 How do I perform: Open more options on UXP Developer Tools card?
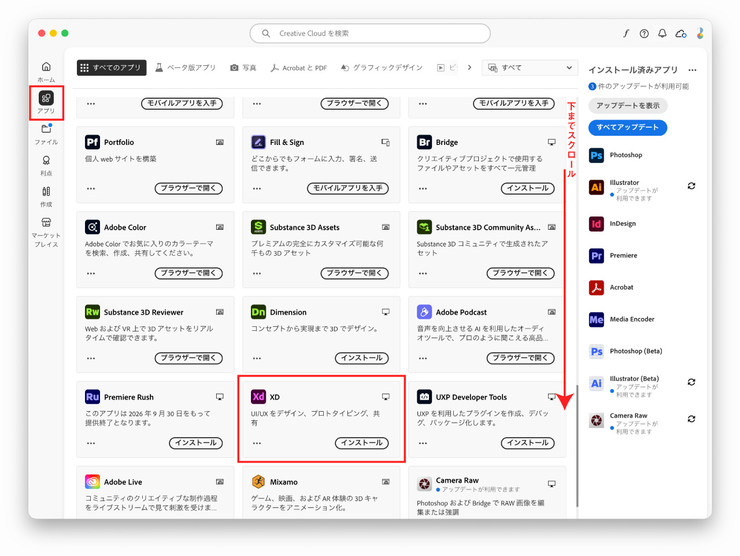[423, 443]
